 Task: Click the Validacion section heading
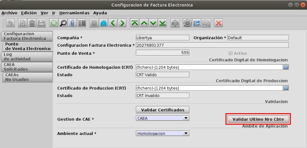pos(276,101)
